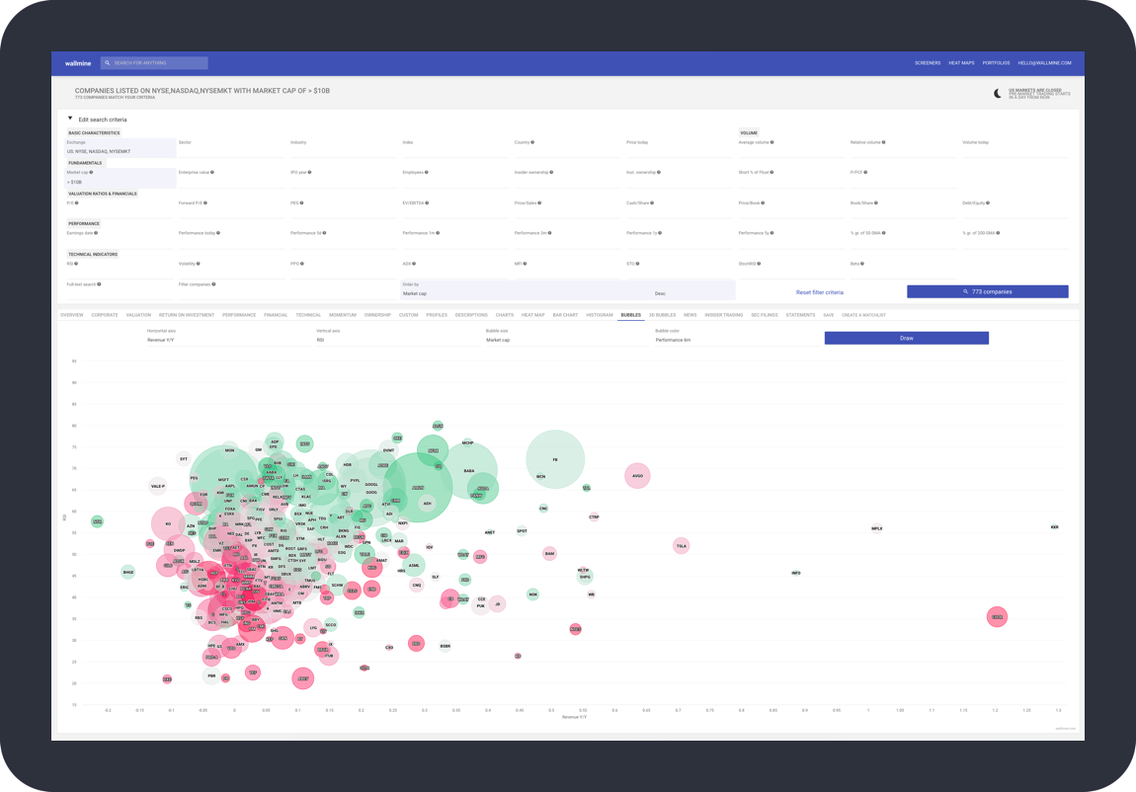Click the TSLA bubble in the chart
1136x792 pixels.
[x=681, y=546]
